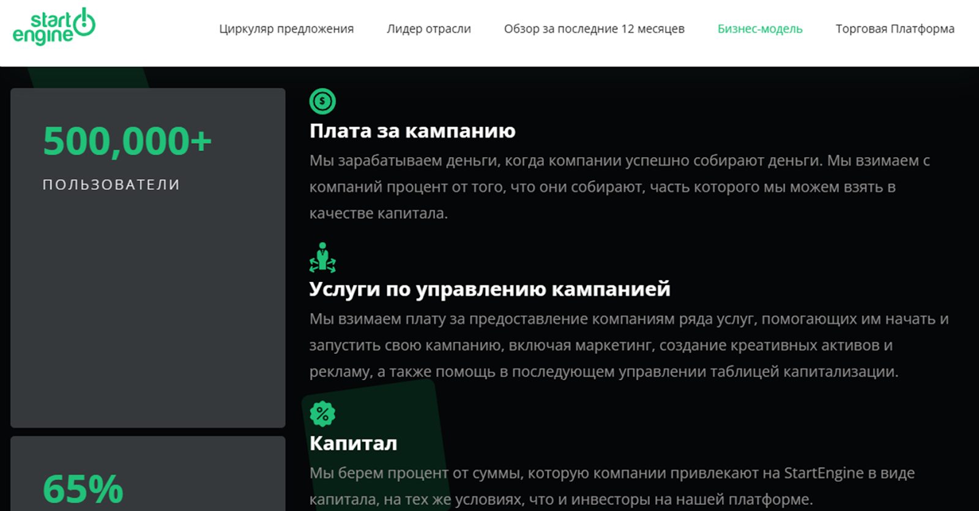Open the Циркуляр предложения nav item
Screen dimensions: 979x511
[x=286, y=29]
